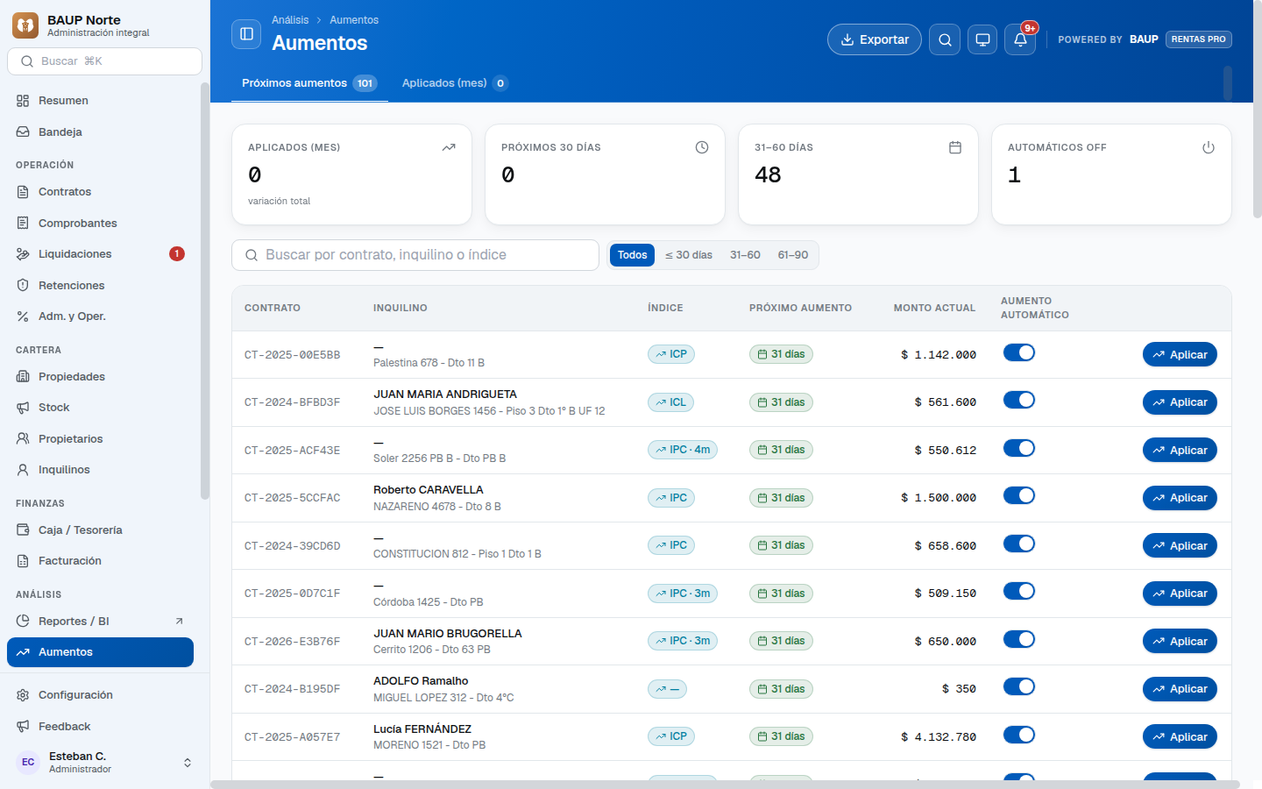
Task: Select the 61–90 filter
Action: (793, 255)
